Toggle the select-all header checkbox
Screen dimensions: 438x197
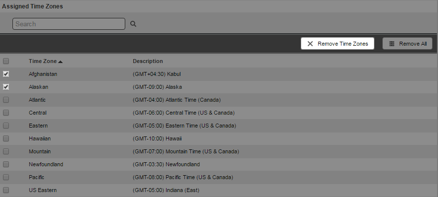point(6,61)
